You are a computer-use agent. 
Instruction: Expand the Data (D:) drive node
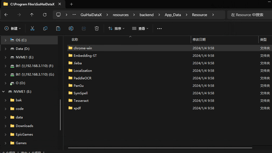[6, 49]
